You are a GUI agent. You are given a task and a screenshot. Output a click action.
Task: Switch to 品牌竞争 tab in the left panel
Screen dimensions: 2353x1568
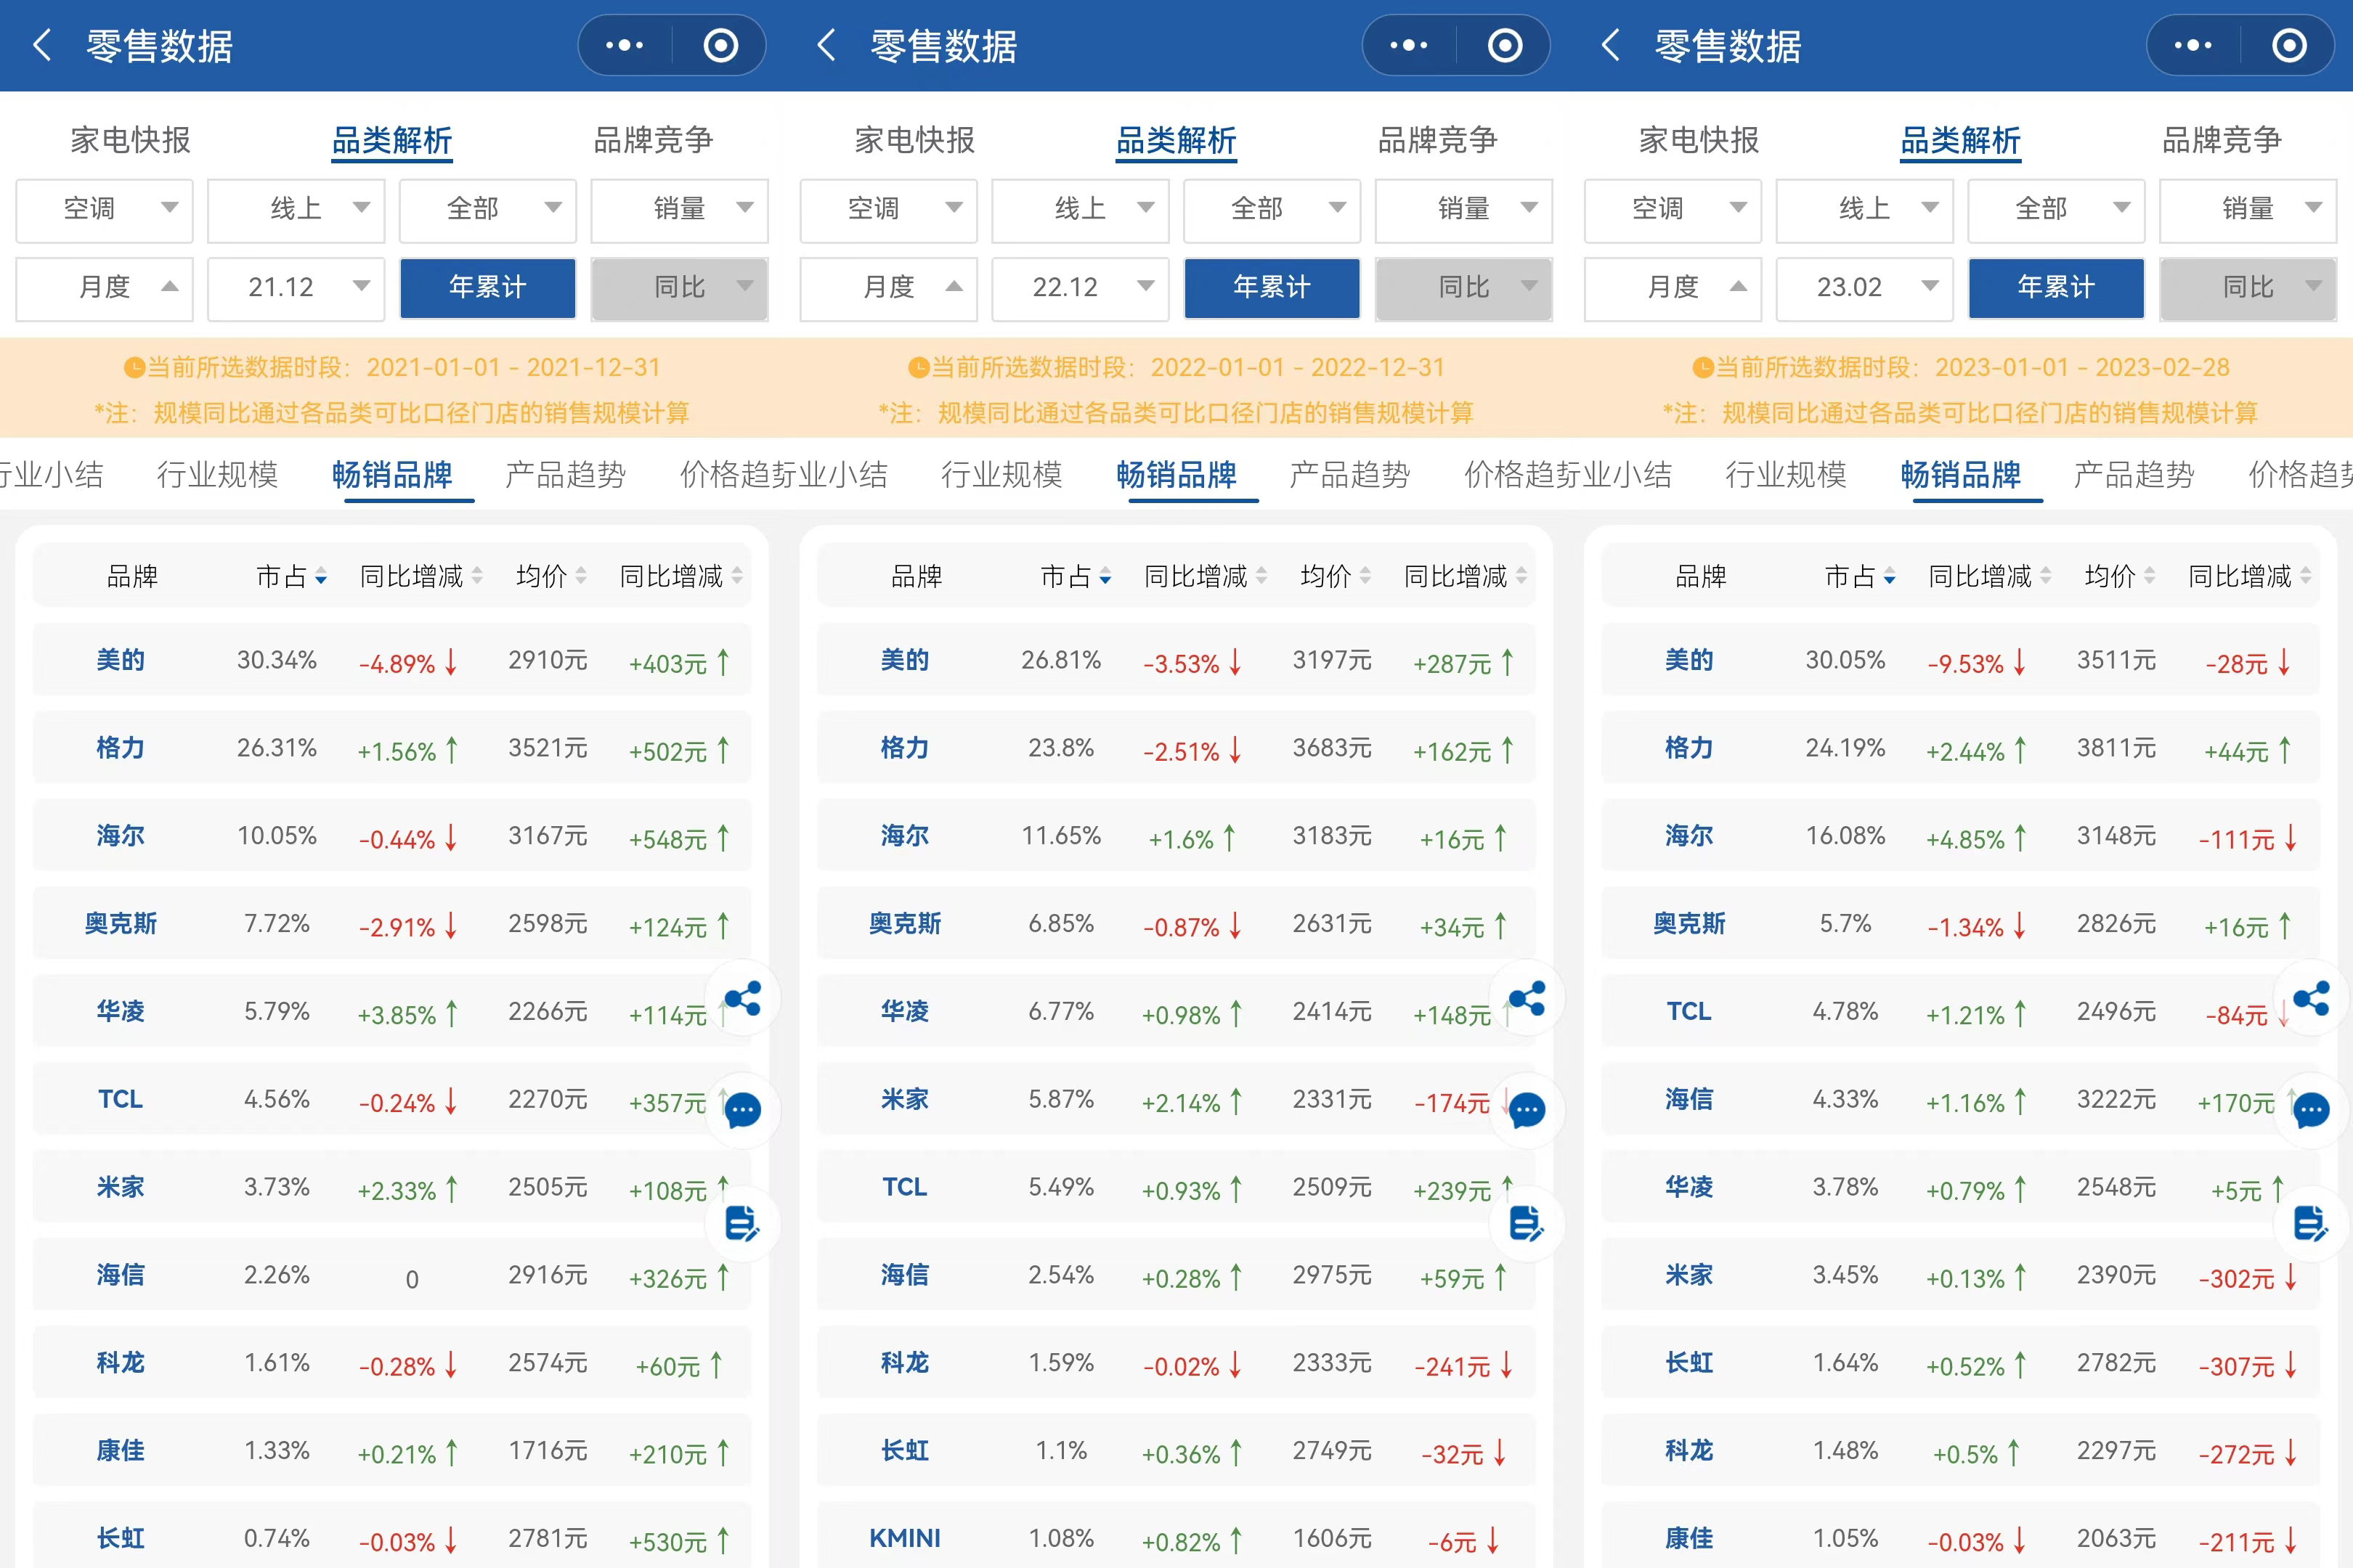(652, 140)
